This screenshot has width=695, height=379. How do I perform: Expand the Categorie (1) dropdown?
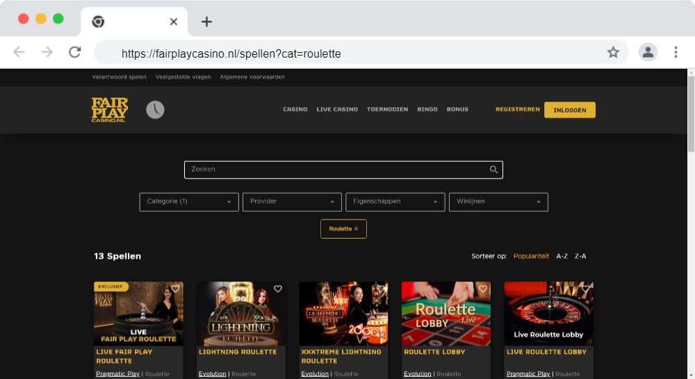[x=189, y=202]
